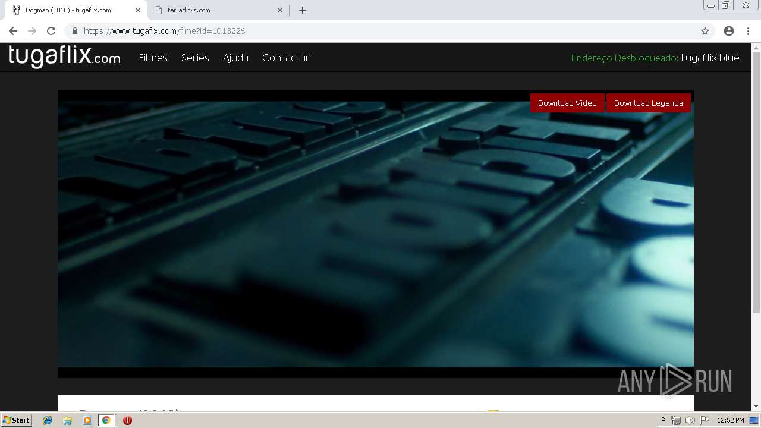Viewport: 761px width, 428px height.
Task: Go back using the browser back arrow
Action: click(13, 31)
